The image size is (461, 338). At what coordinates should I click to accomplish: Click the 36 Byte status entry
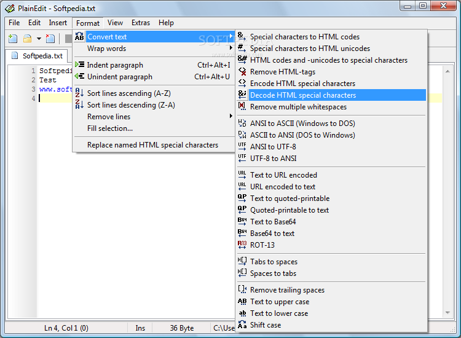182,328
